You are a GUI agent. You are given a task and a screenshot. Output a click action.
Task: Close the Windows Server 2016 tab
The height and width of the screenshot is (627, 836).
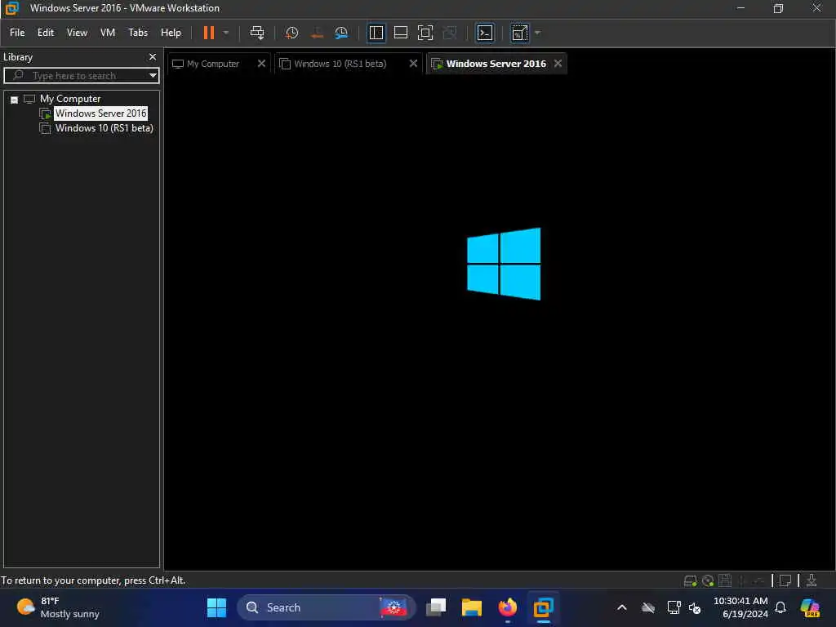558,64
